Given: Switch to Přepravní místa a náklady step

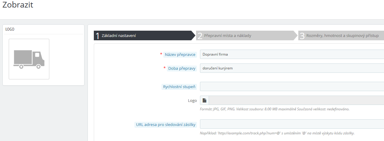Looking at the screenshot, I should point(245,35).
